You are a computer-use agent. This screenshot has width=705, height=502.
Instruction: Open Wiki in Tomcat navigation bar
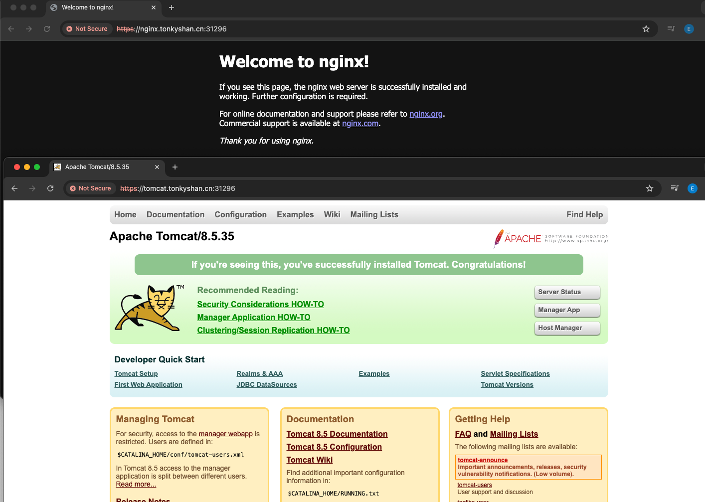tap(332, 215)
